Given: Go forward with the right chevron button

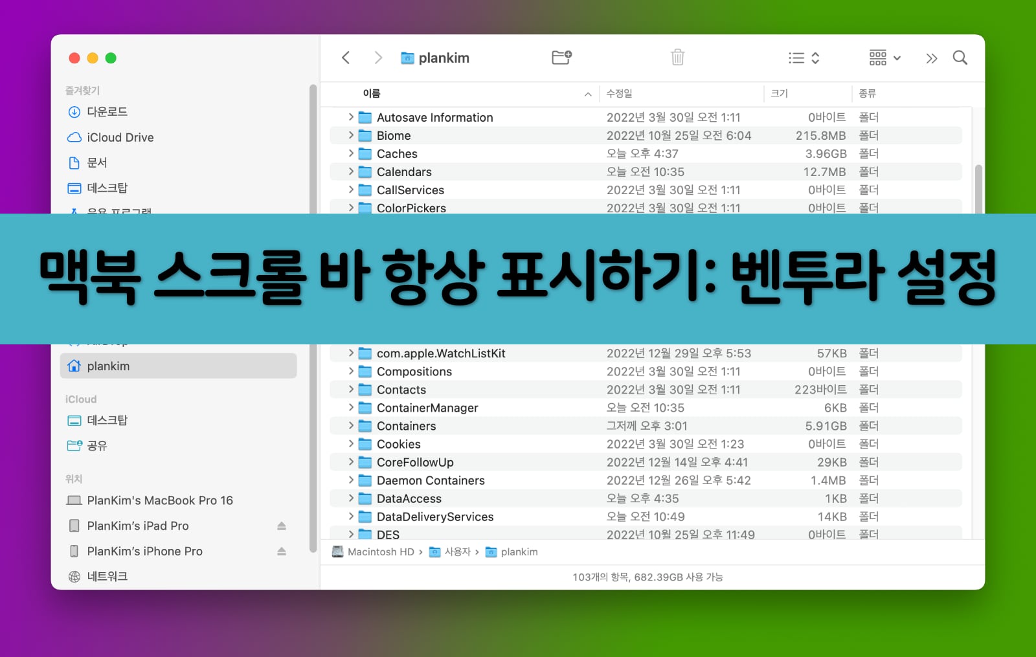Looking at the screenshot, I should click(x=378, y=58).
